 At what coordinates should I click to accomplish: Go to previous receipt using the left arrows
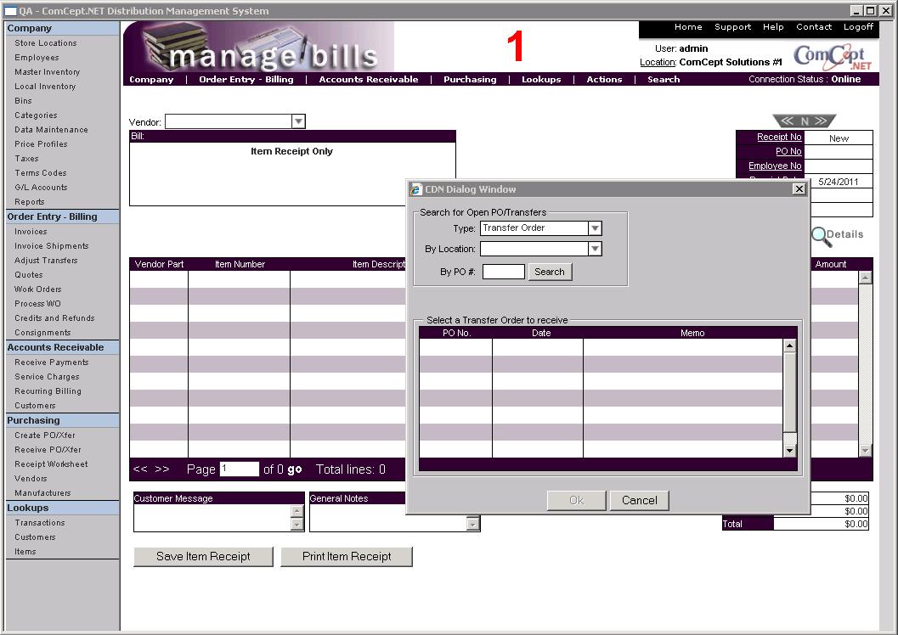click(788, 121)
